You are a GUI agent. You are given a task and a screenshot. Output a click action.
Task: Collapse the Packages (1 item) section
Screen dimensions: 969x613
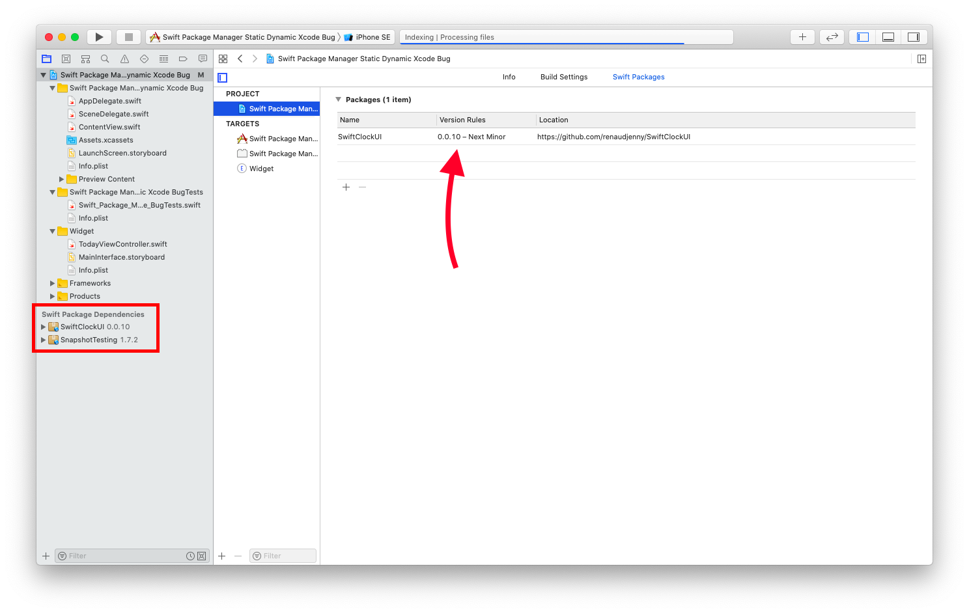(338, 100)
